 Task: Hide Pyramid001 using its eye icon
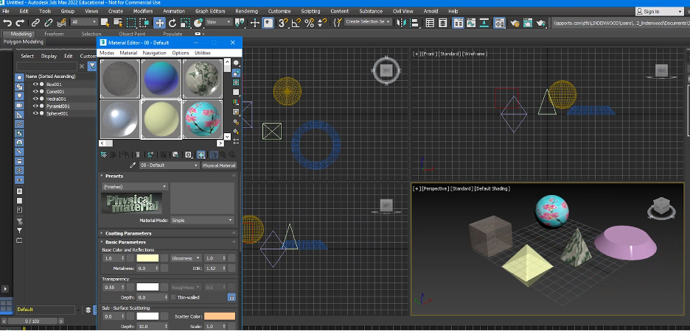(x=35, y=106)
